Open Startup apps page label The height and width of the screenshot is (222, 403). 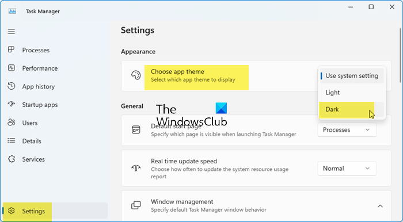click(x=40, y=105)
